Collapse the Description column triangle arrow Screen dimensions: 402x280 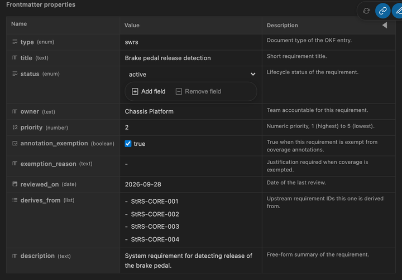(x=385, y=25)
